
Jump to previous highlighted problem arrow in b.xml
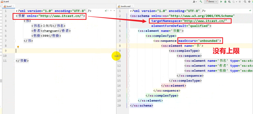pos(111,11)
